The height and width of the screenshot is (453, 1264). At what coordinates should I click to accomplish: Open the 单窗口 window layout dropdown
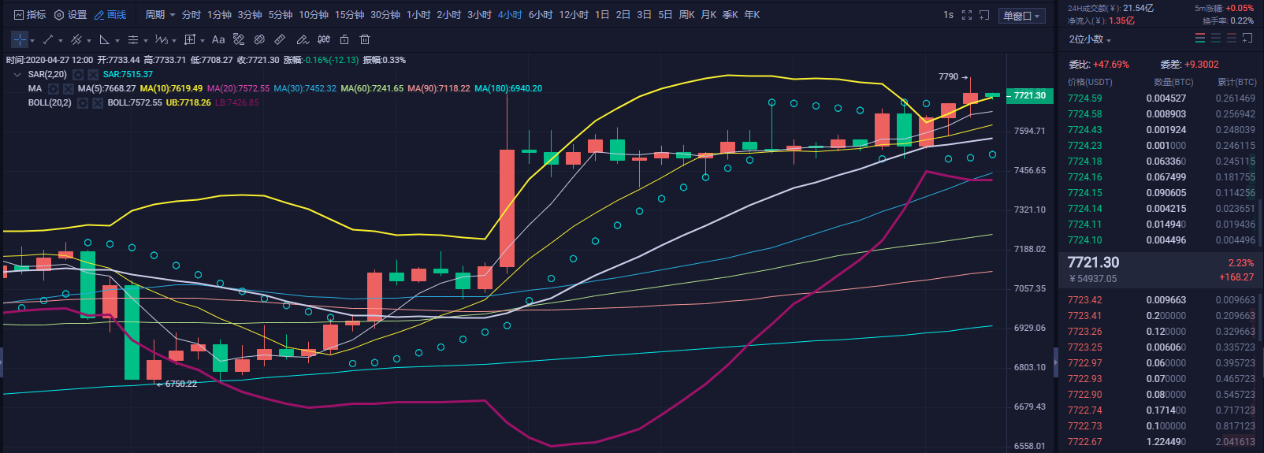click(x=1021, y=16)
